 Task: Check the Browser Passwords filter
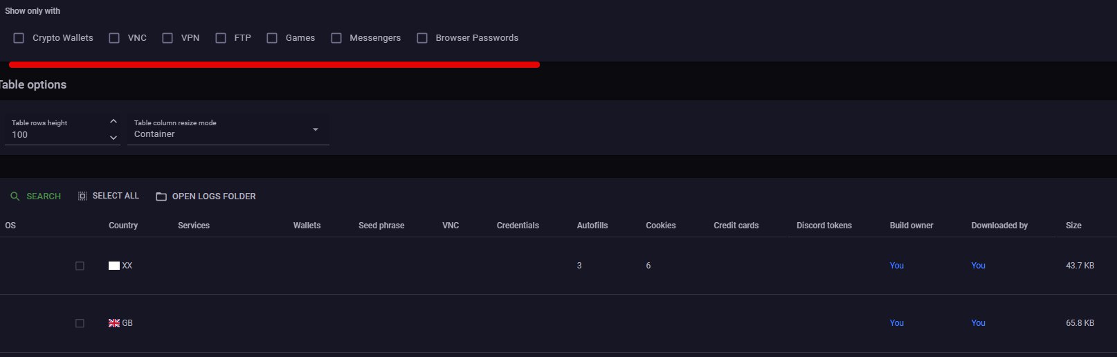click(x=422, y=38)
